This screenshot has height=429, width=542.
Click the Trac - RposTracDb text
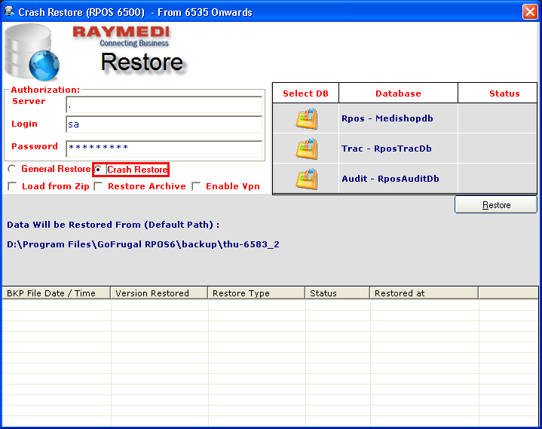387,149
